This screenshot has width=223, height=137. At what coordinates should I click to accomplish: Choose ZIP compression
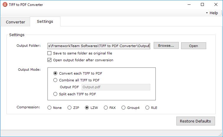coord(69,108)
